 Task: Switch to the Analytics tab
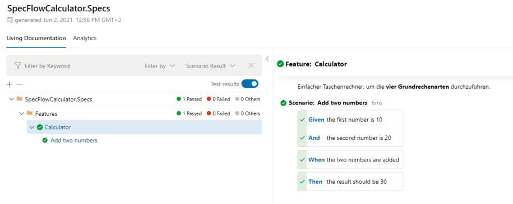coord(85,38)
